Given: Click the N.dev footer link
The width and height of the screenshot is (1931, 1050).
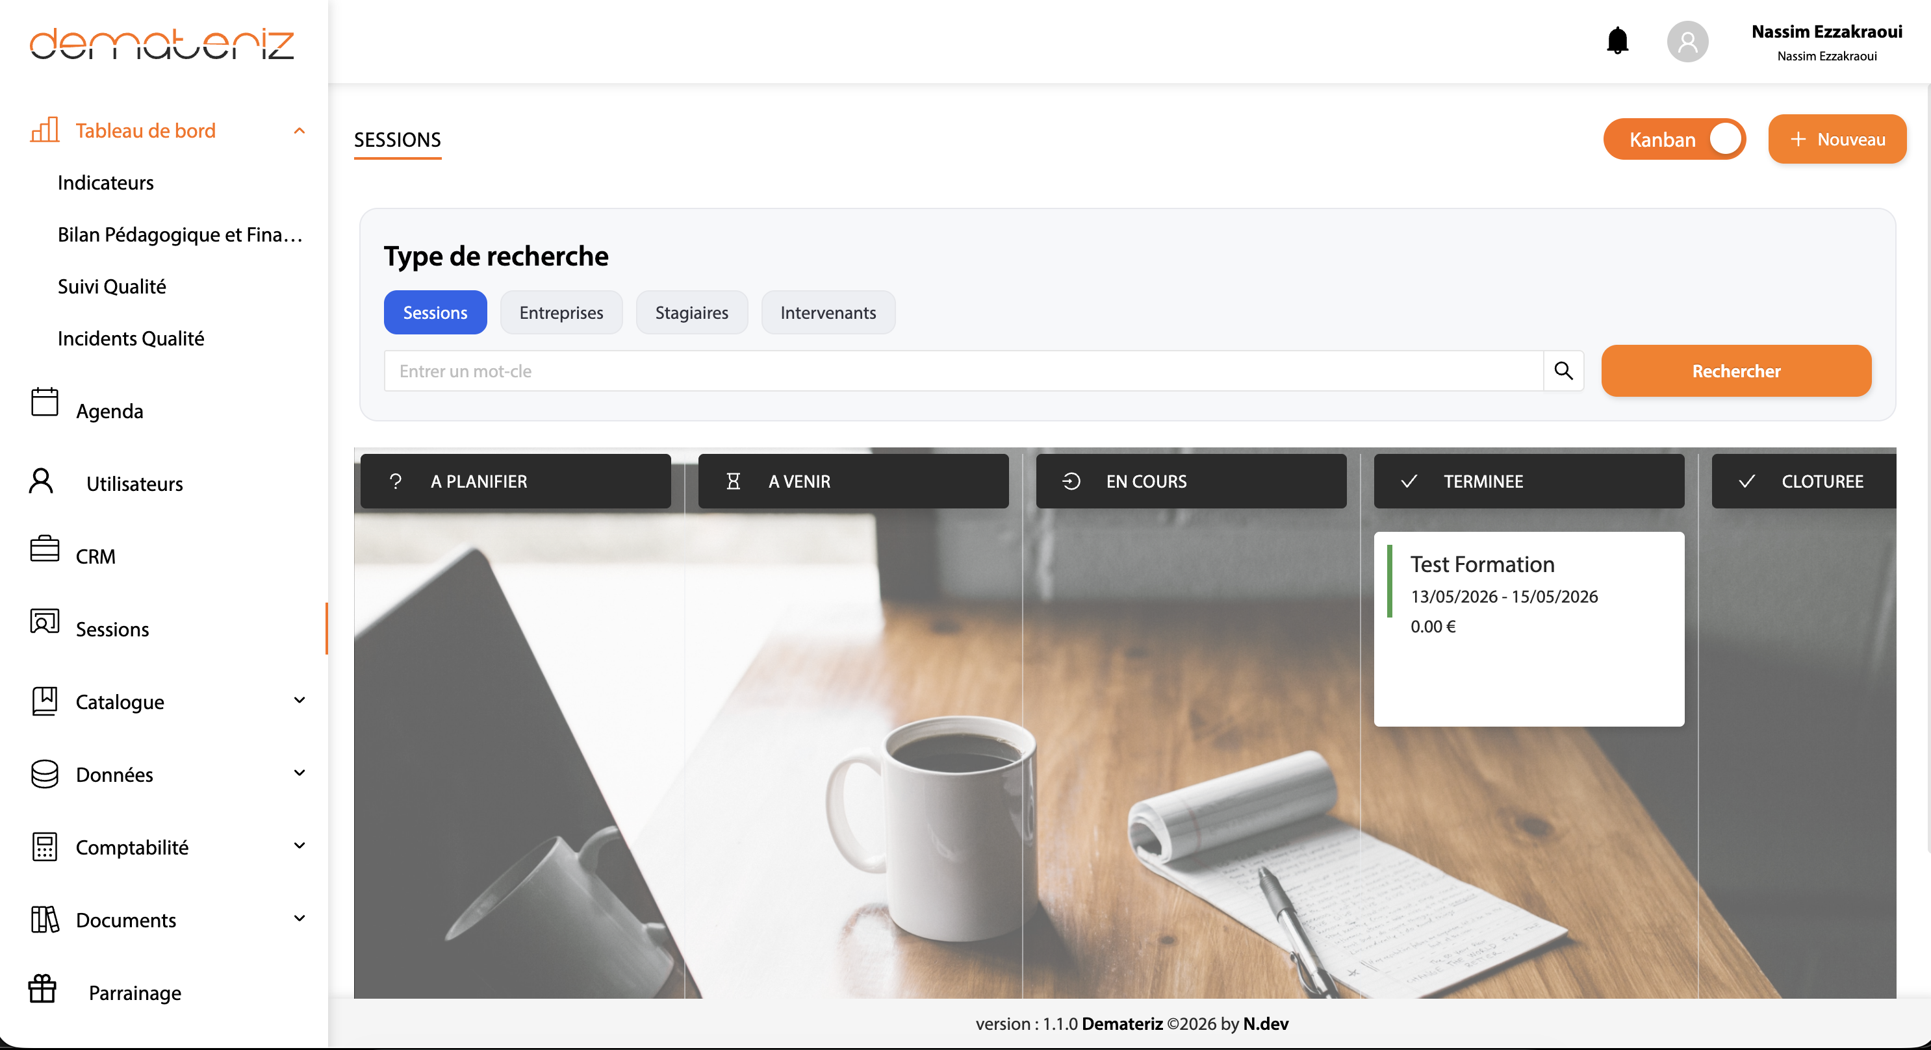Looking at the screenshot, I should pos(1265,1024).
